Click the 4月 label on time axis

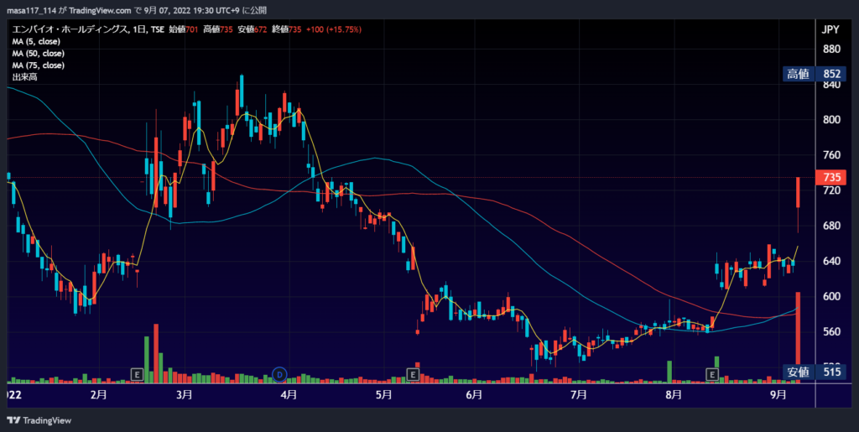(x=289, y=394)
